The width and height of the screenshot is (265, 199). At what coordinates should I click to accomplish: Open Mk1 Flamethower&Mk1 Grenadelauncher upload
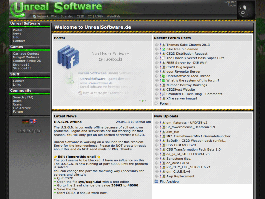point(198,136)
